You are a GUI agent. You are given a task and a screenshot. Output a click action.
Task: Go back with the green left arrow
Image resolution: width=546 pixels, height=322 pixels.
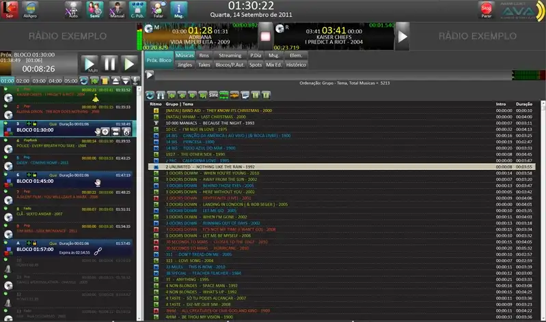tap(182, 96)
